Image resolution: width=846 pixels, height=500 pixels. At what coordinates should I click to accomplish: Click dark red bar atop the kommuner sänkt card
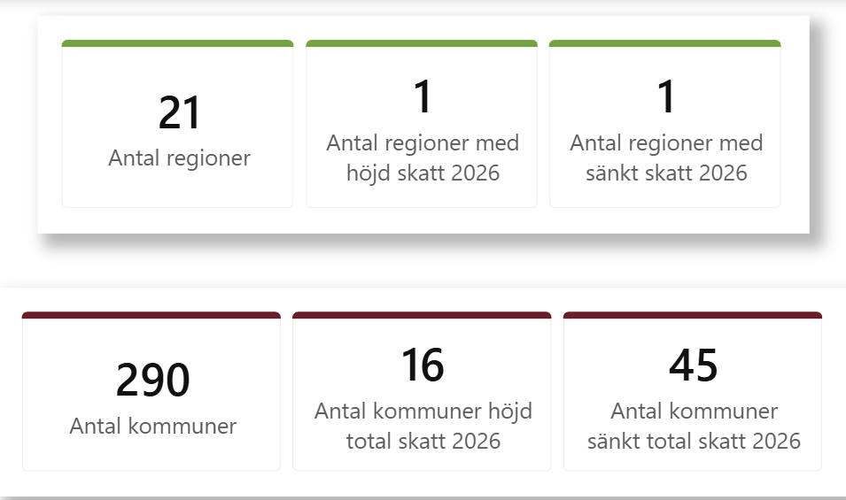[693, 315]
